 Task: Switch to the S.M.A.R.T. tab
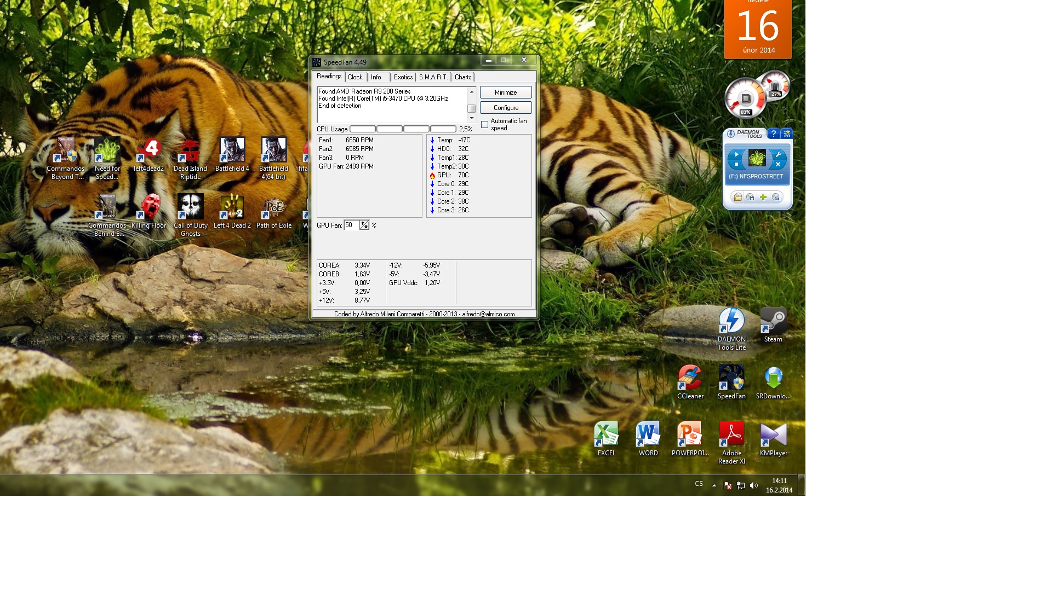[433, 77]
